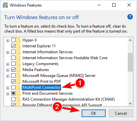Enable the MultiPoint Connector checkbox
The width and height of the screenshot is (137, 121).
coord(13,87)
